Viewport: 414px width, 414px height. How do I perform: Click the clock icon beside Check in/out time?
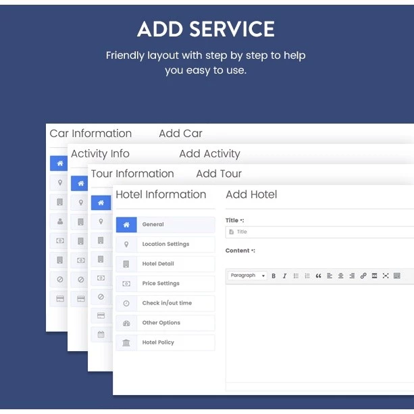click(126, 303)
